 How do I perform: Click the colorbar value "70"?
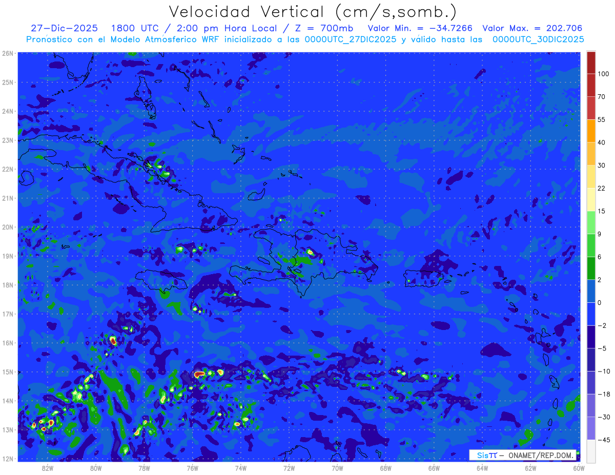[x=602, y=97]
